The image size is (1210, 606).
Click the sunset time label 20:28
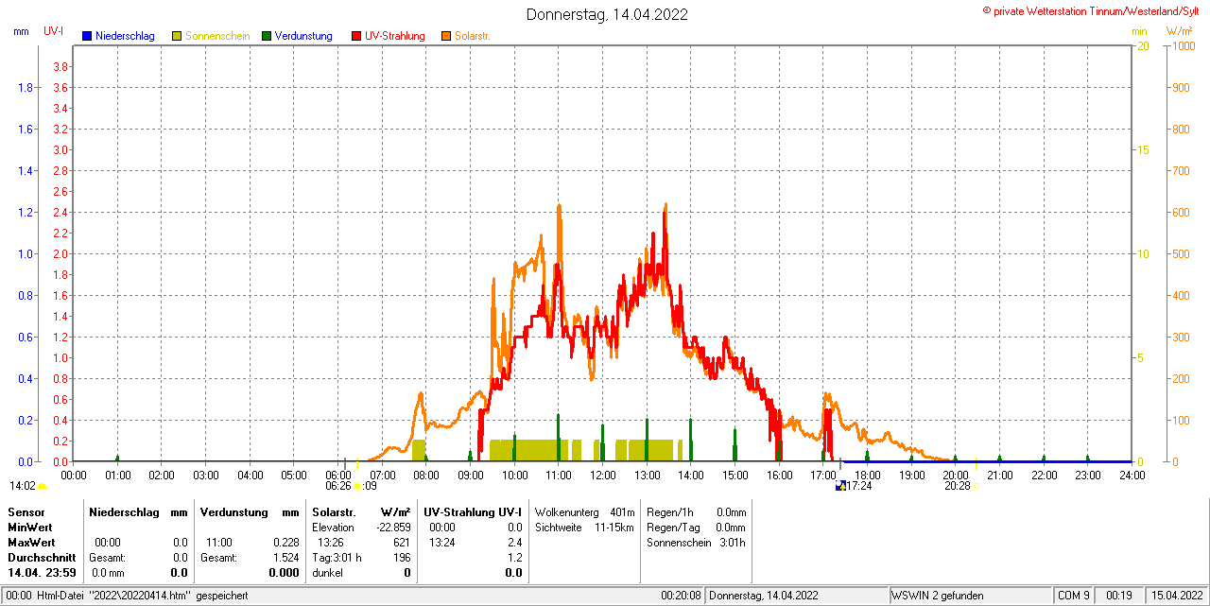958,486
